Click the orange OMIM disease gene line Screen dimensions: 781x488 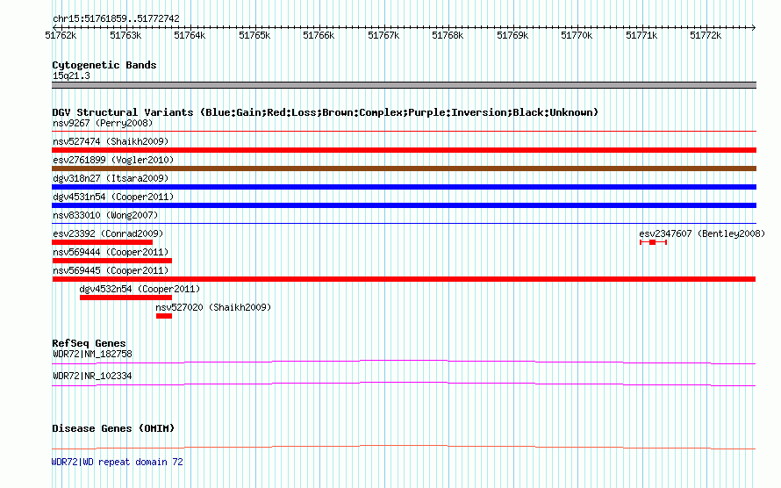pos(404,447)
